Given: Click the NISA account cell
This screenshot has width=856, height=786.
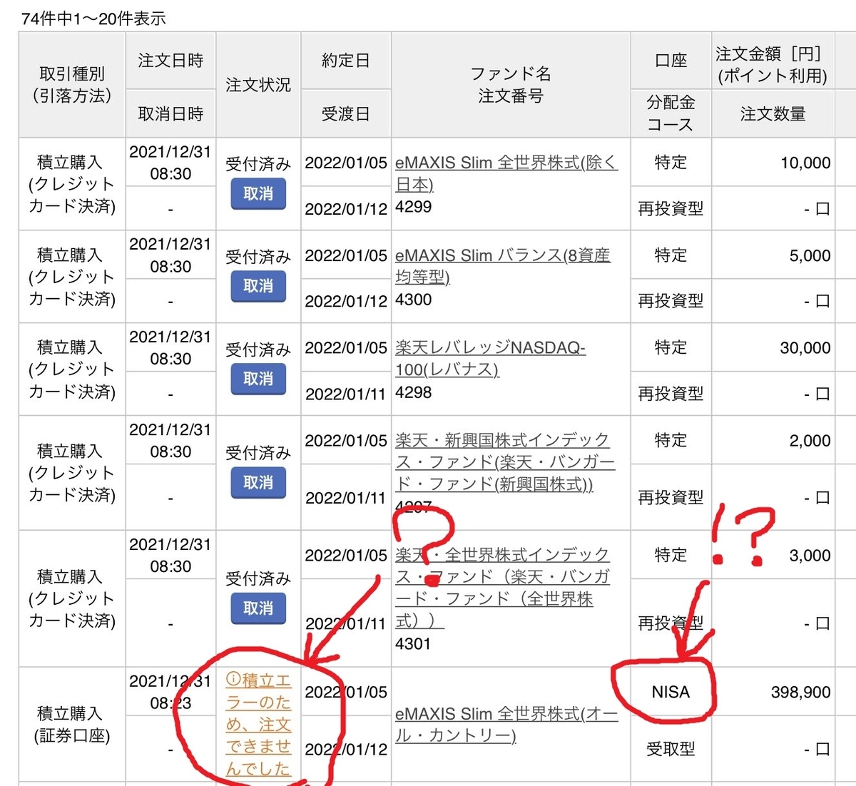Looking at the screenshot, I should pyautogui.click(x=671, y=692).
